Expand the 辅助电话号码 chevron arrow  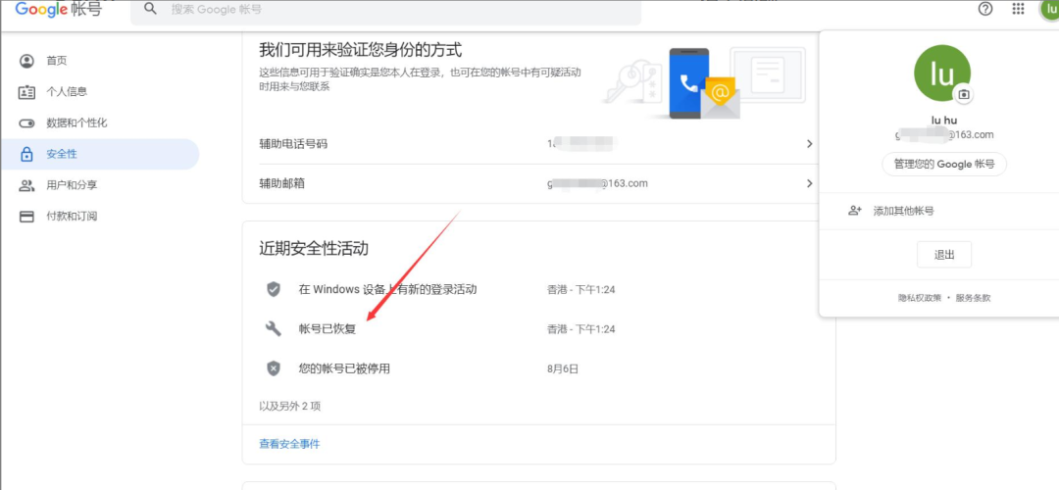809,144
